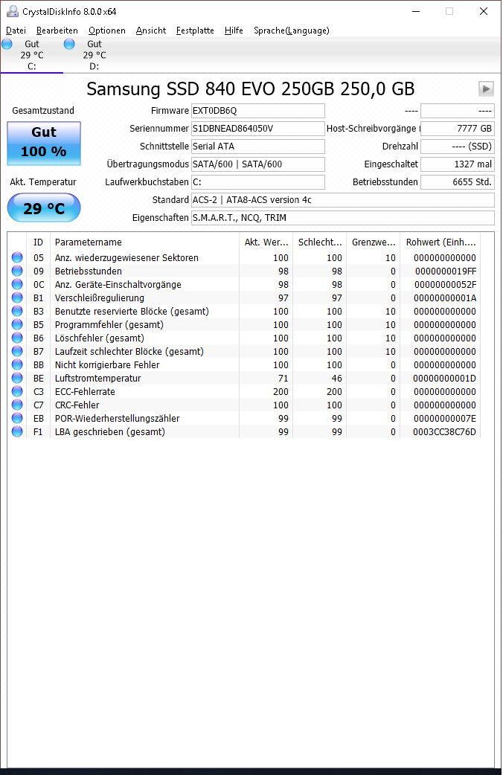Click status orb for attribute 05
The width and height of the screenshot is (503, 775).
pyautogui.click(x=17, y=257)
